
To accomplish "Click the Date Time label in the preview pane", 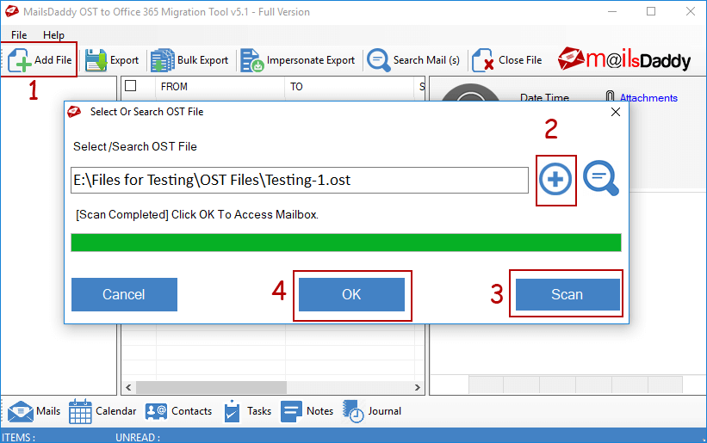I will pyautogui.click(x=544, y=98).
